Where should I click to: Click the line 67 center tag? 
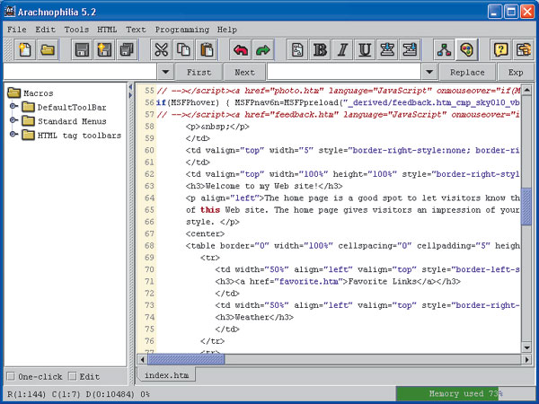point(205,233)
